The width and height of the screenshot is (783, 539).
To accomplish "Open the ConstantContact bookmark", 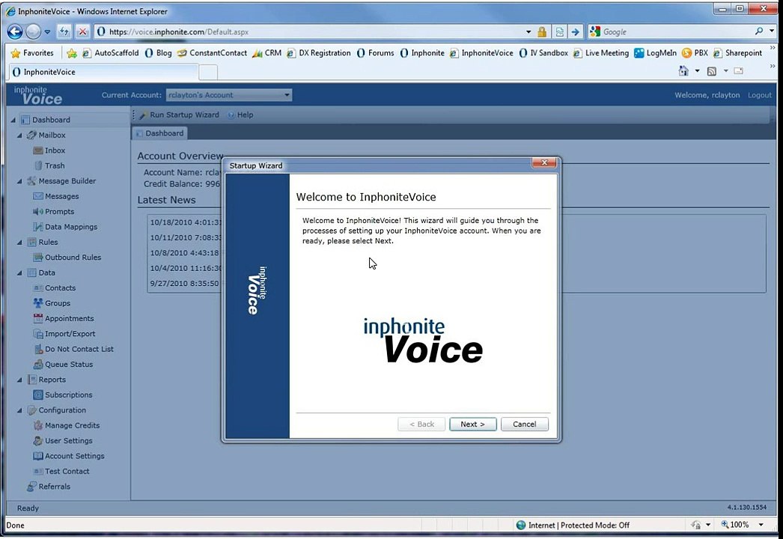I will click(213, 53).
